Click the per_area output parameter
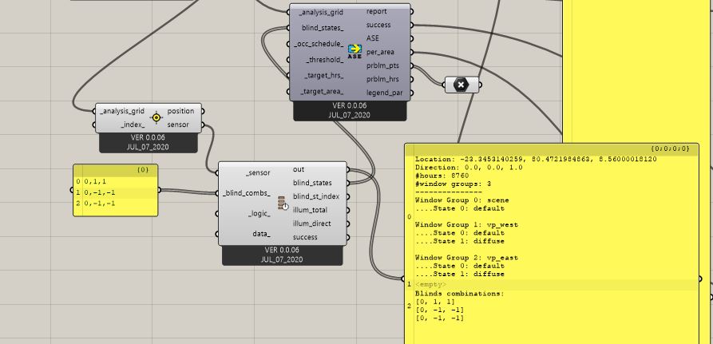The height and width of the screenshot is (344, 713). coord(380,52)
